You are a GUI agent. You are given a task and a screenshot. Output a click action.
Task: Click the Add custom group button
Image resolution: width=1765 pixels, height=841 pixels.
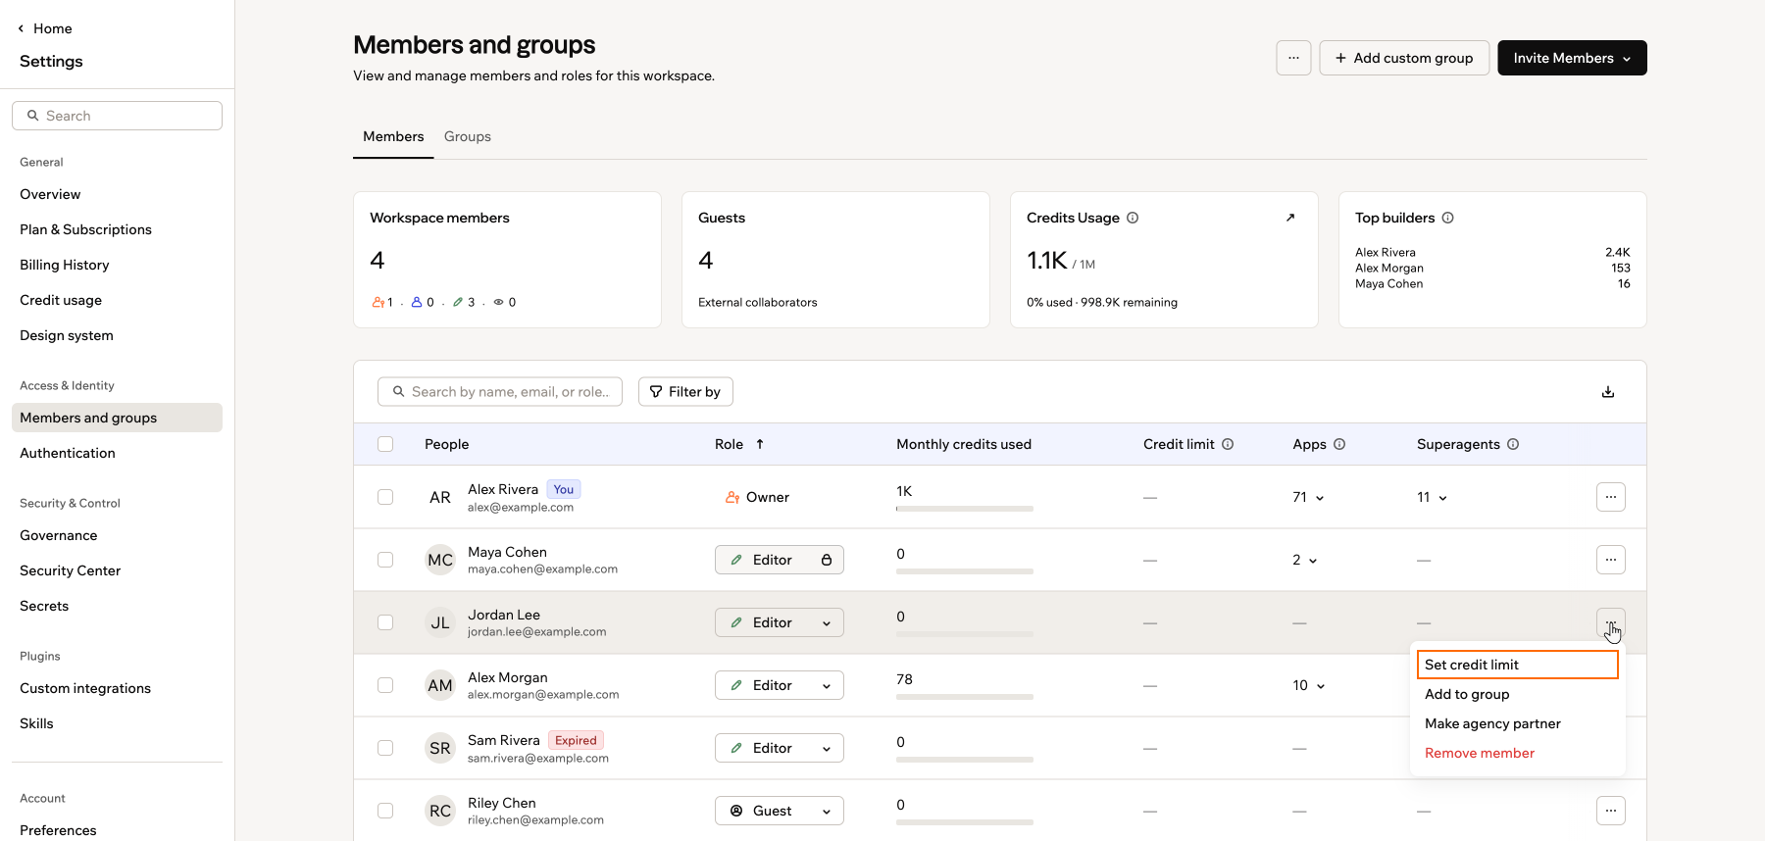pyautogui.click(x=1404, y=58)
